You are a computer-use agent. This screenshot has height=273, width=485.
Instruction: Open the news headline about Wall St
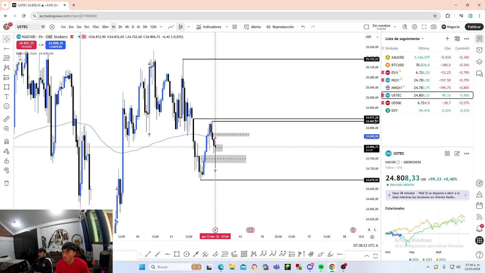(427, 195)
